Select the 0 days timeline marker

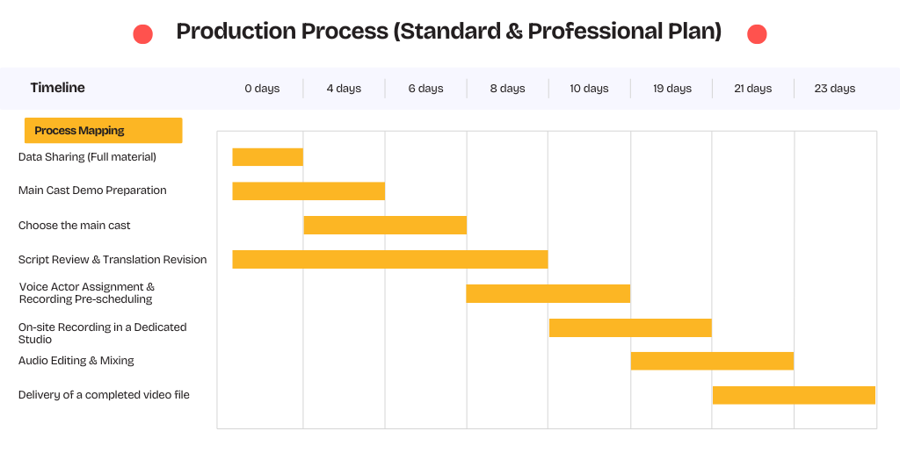tap(262, 89)
